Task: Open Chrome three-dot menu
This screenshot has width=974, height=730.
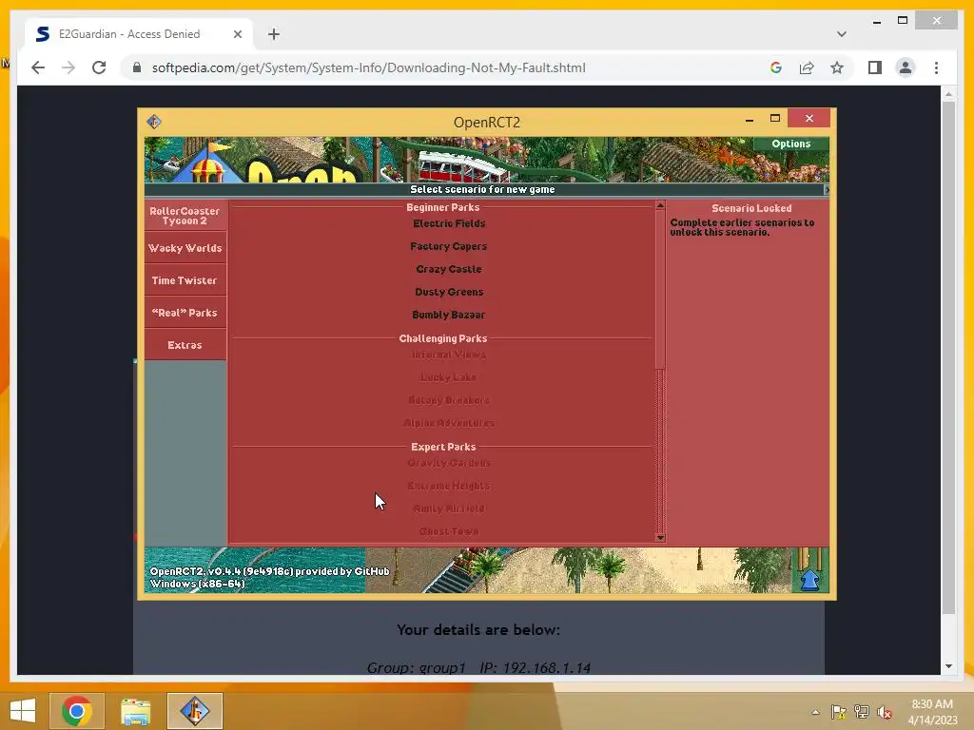Action: tap(936, 67)
